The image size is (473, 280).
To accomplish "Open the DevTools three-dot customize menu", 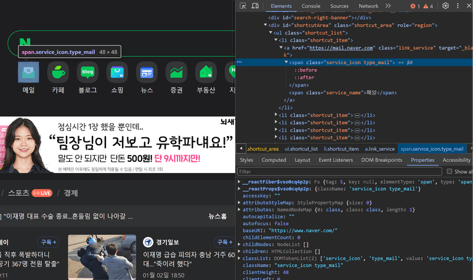I will pos(458,6).
